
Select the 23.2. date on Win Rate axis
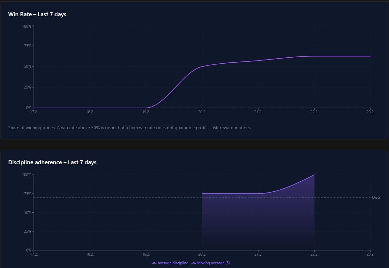pos(370,112)
